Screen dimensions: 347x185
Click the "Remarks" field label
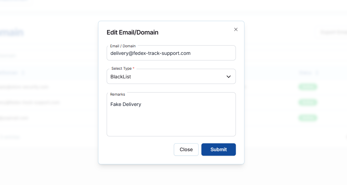click(x=118, y=94)
